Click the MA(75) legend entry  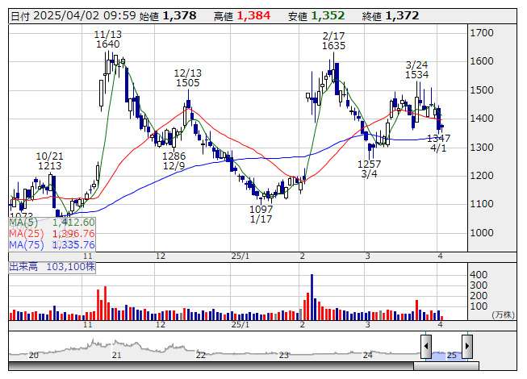52,245
